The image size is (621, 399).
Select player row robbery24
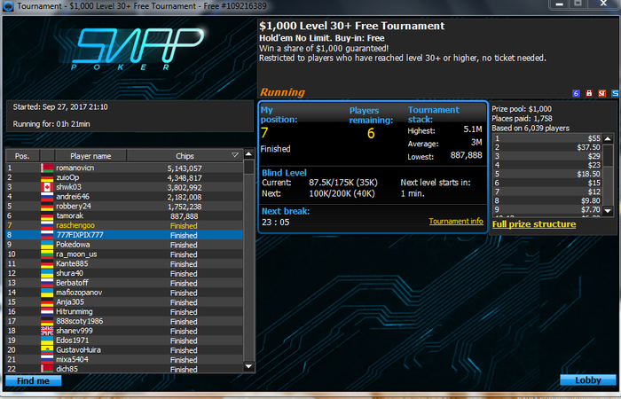124,207
